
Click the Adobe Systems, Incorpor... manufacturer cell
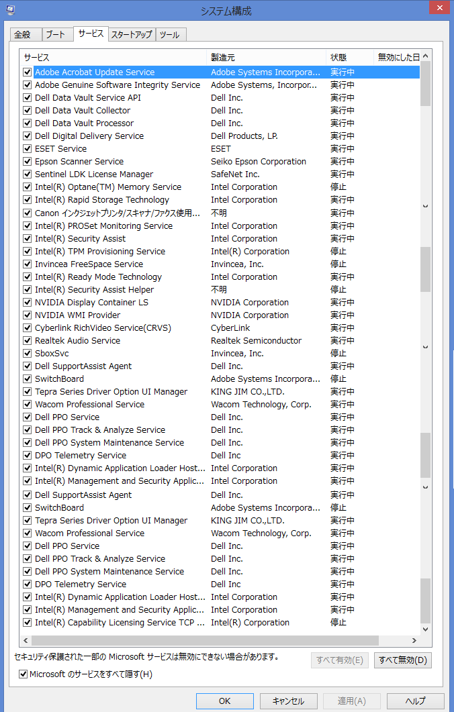tap(263, 85)
